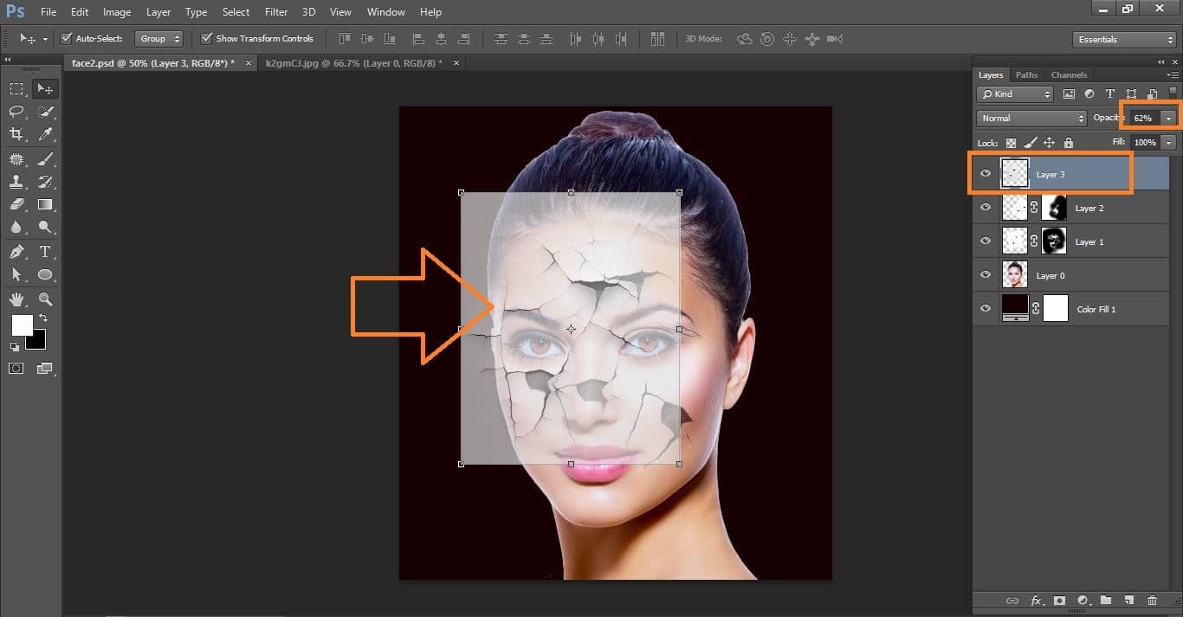Select the Horizontal Type tool
Viewport: 1183px width, 617px height.
(x=45, y=252)
